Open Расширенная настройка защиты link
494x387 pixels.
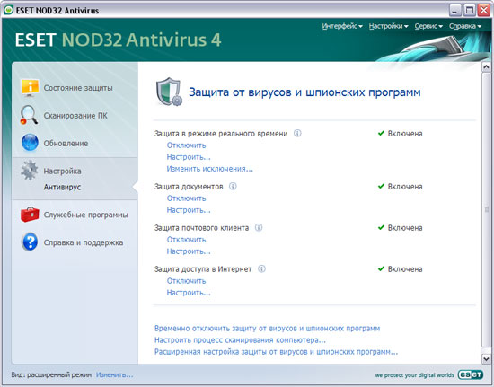coord(276,351)
